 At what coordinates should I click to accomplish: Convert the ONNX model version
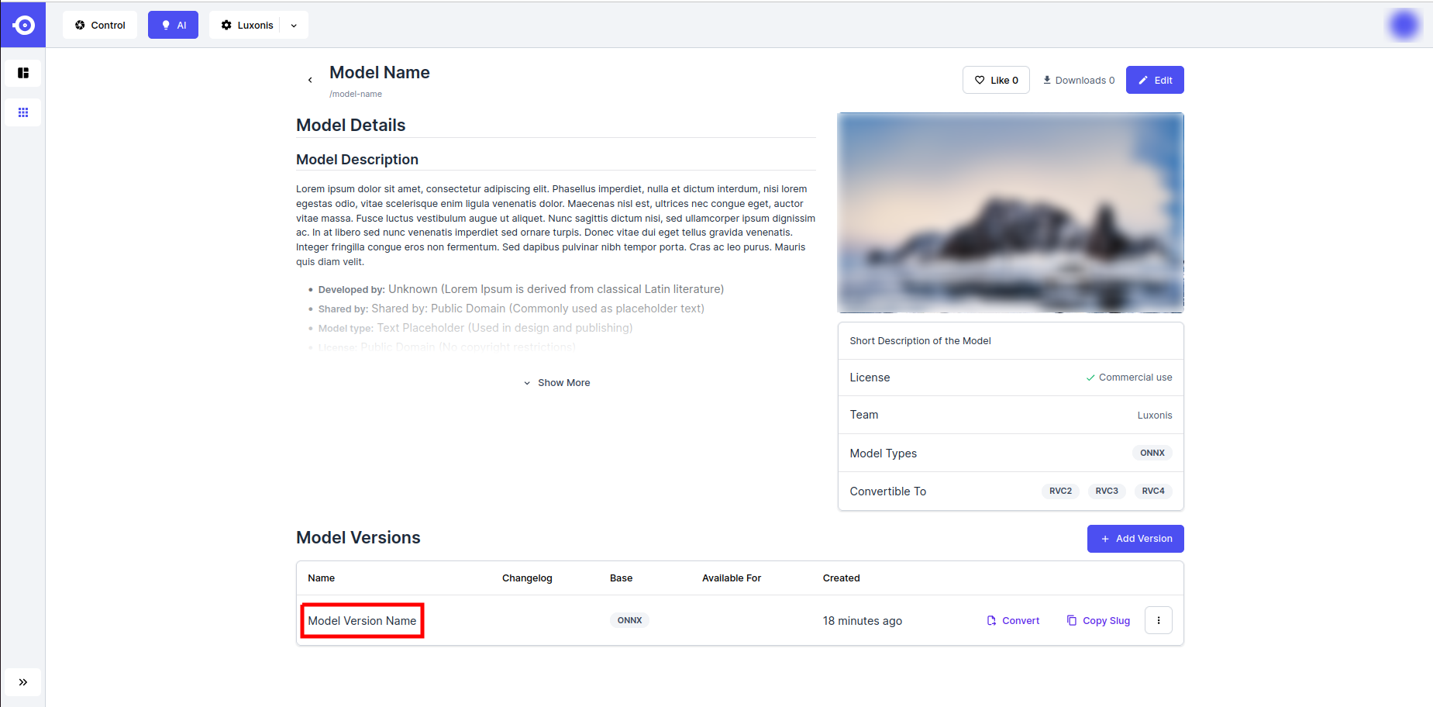click(x=1013, y=621)
